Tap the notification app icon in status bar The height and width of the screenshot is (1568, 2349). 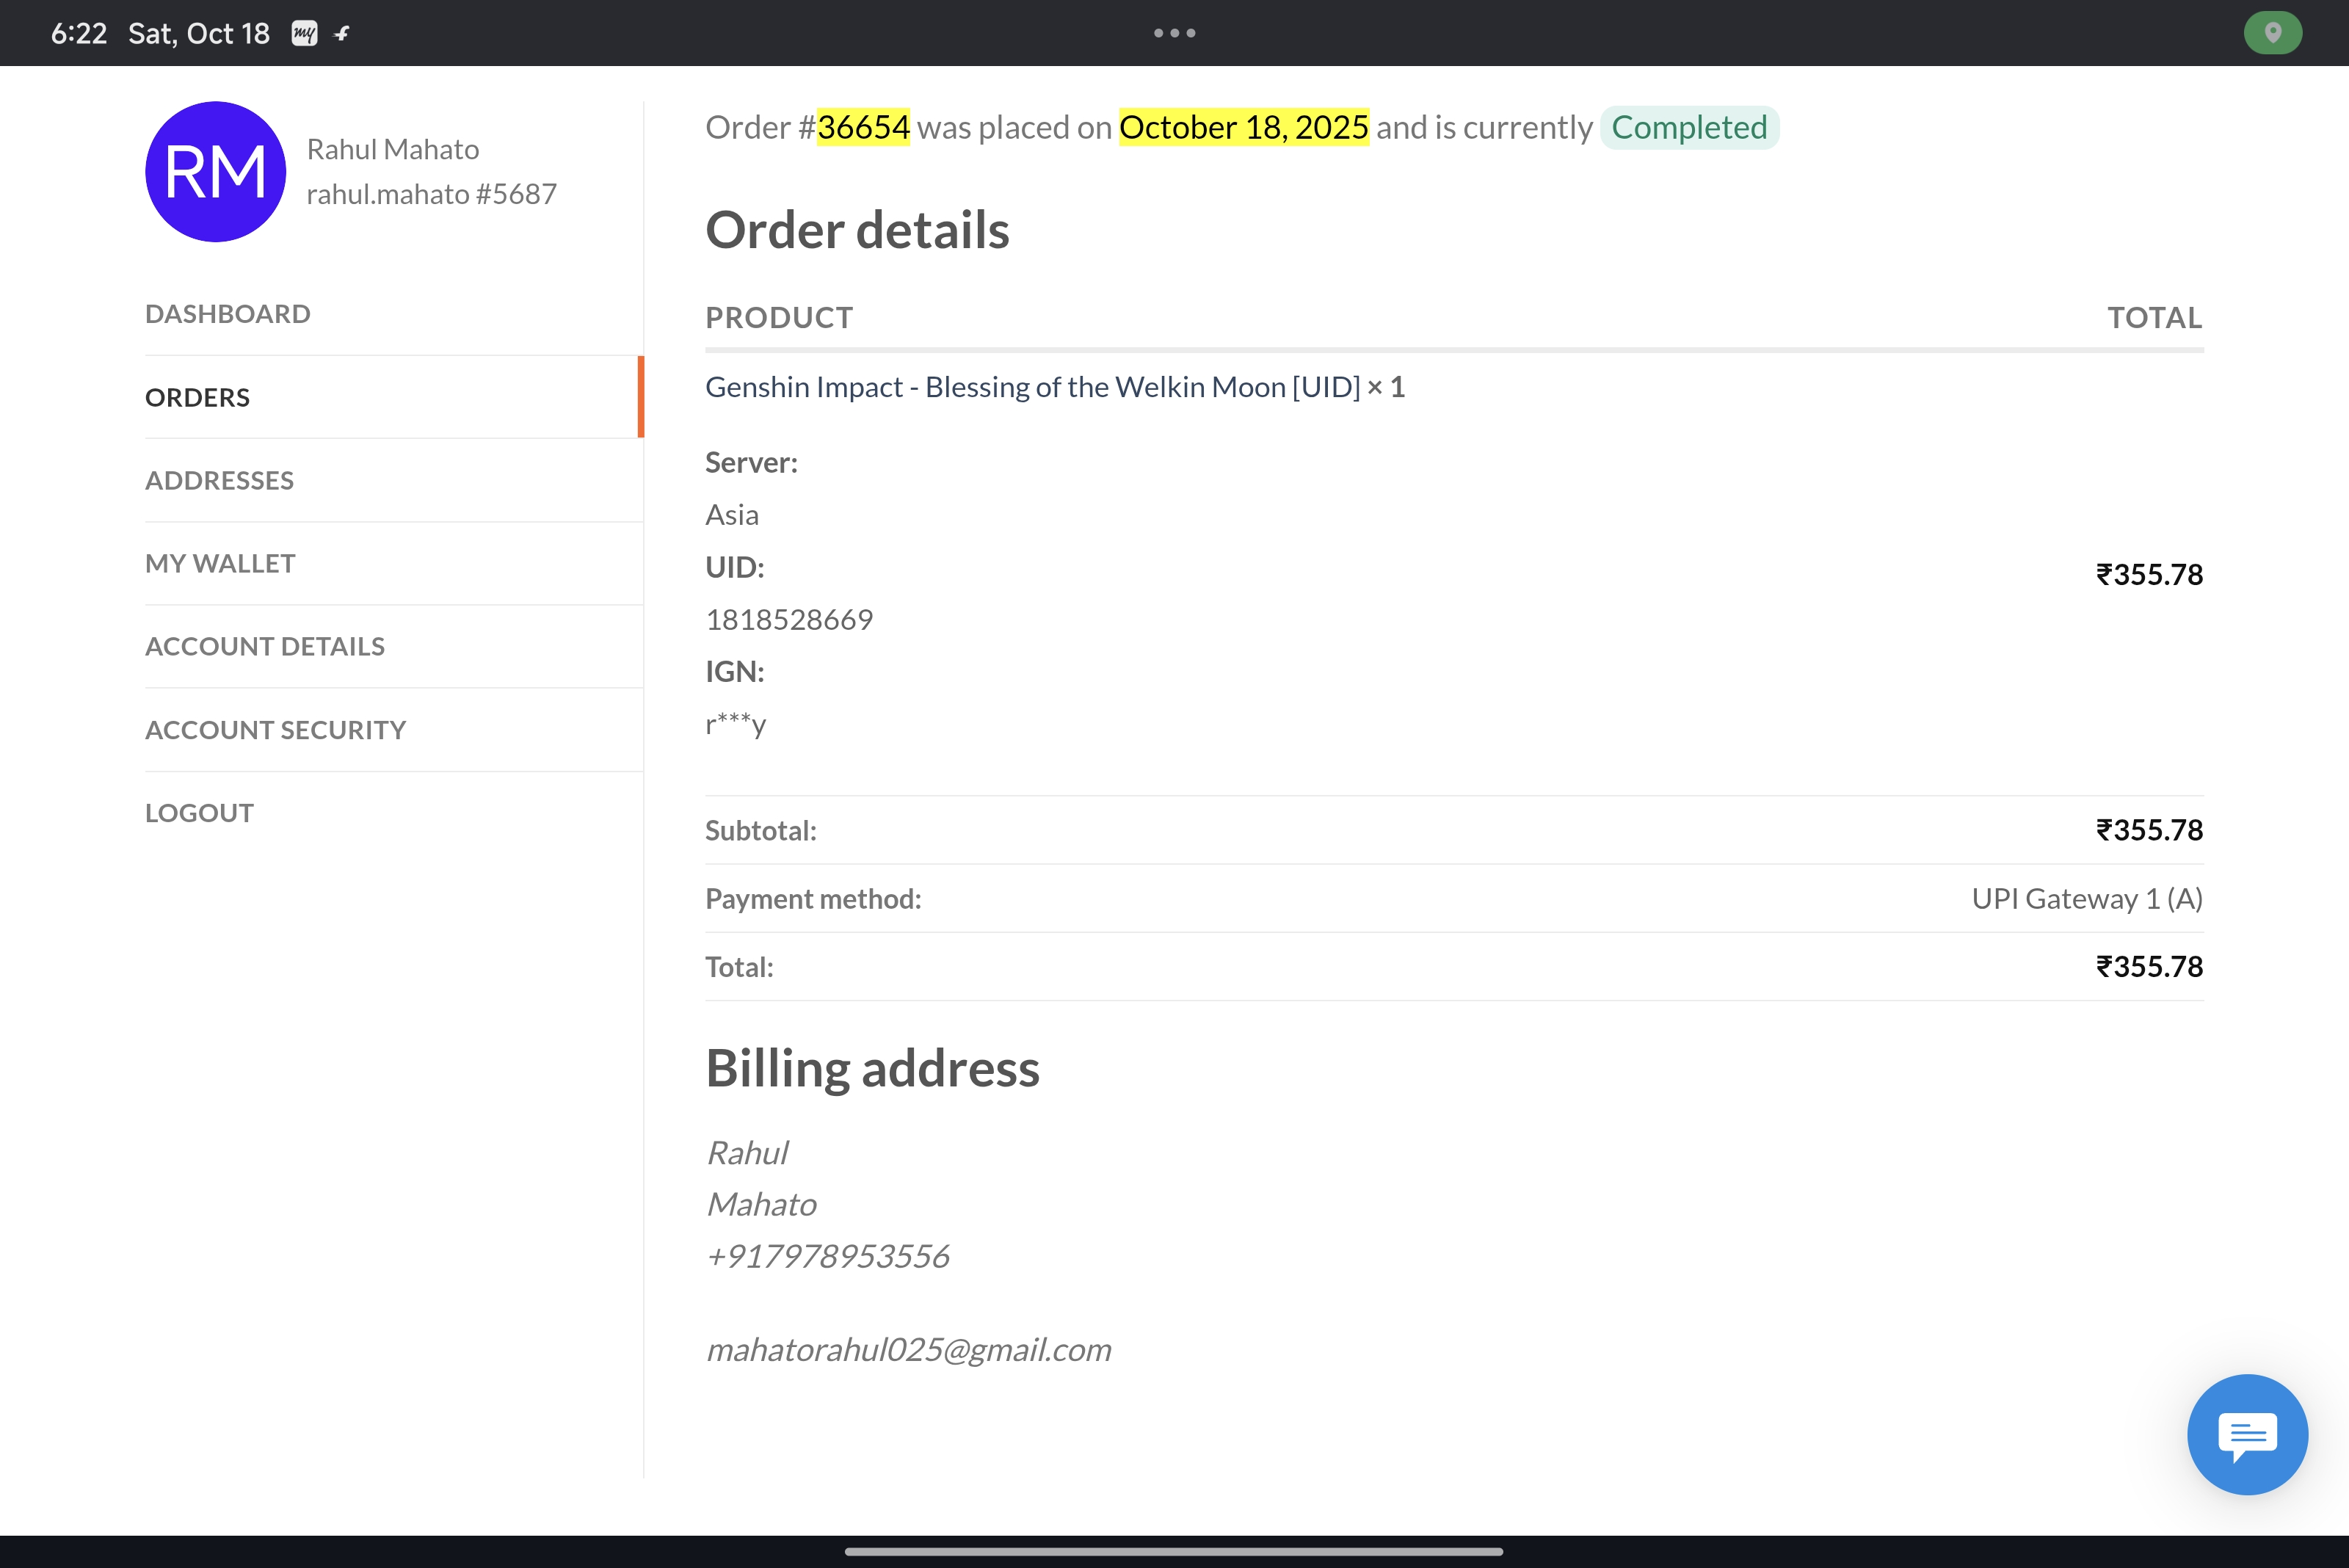point(304,34)
